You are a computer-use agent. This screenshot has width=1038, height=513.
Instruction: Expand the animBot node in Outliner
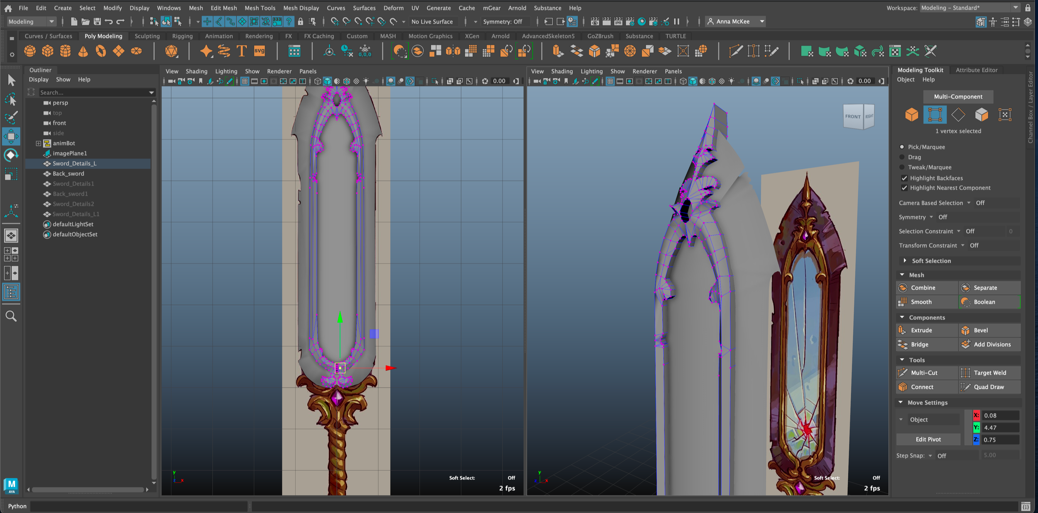(x=38, y=143)
